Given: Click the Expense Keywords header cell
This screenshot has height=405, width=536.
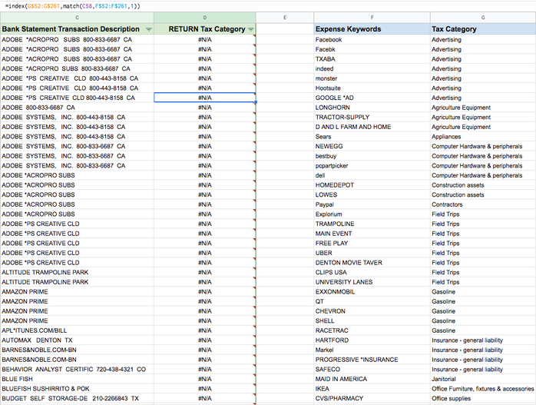Looking at the screenshot, I should coord(372,29).
